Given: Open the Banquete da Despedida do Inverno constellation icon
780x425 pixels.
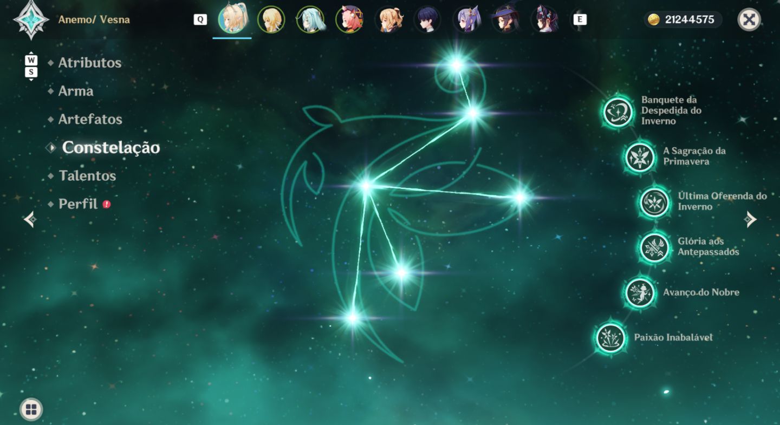Looking at the screenshot, I should click(x=618, y=112).
